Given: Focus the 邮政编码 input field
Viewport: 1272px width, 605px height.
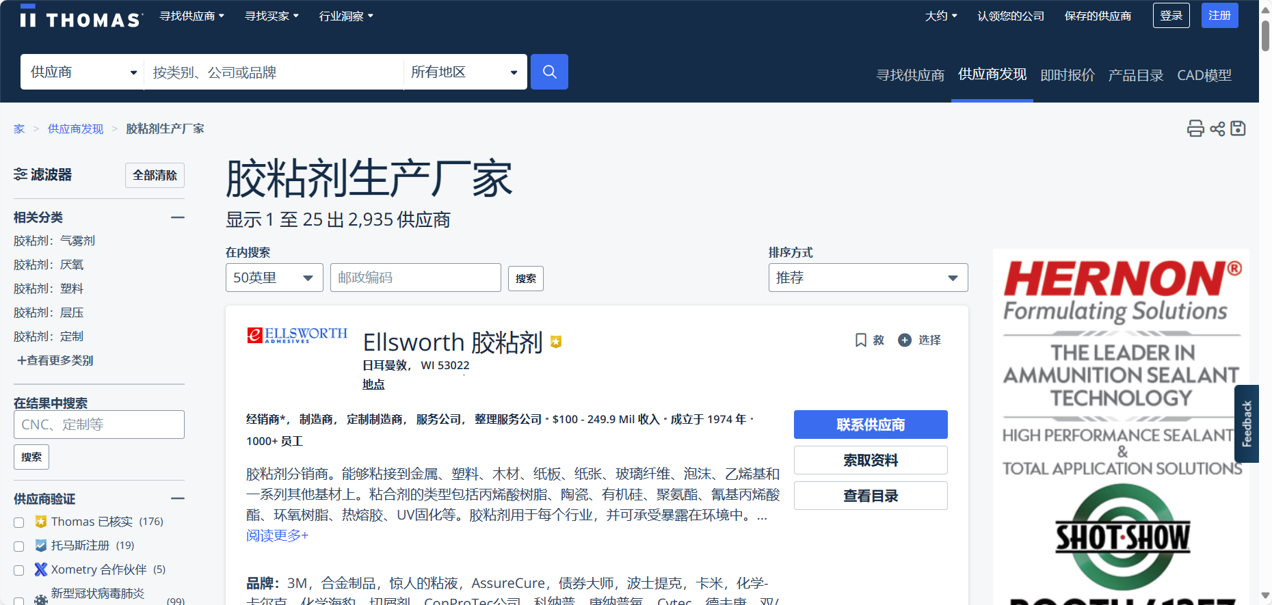Looking at the screenshot, I should point(416,278).
